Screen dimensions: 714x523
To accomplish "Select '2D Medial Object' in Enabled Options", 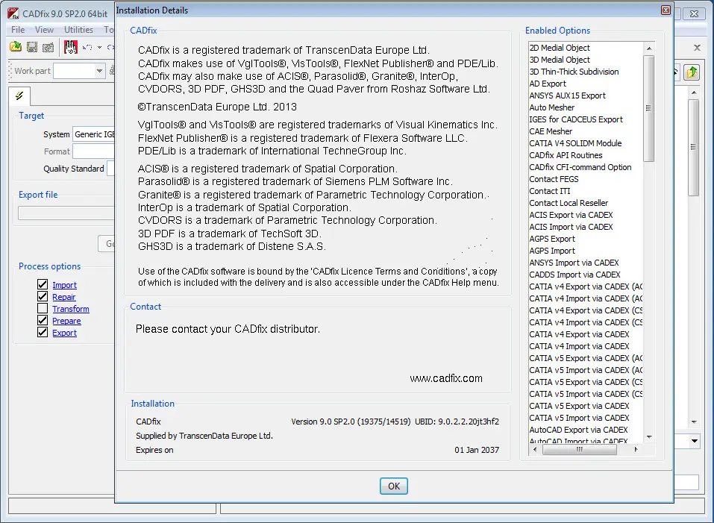I will (559, 48).
